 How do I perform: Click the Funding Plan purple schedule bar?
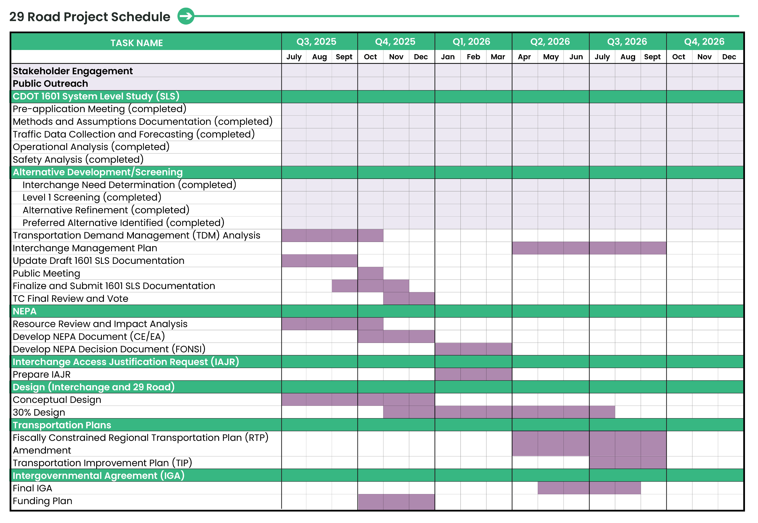[x=396, y=501]
